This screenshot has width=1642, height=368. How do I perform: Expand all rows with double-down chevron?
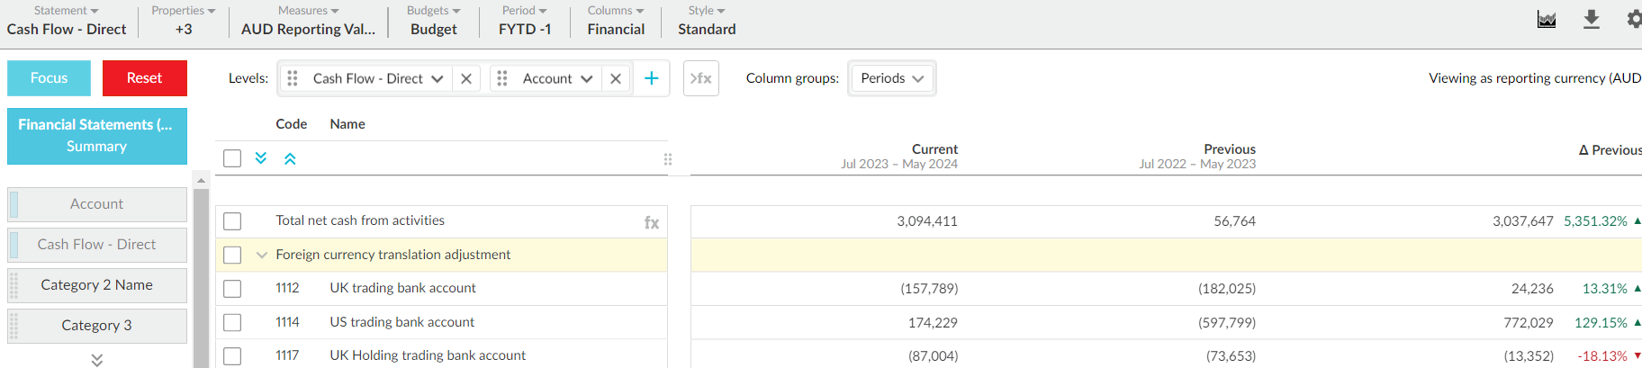pos(261,158)
